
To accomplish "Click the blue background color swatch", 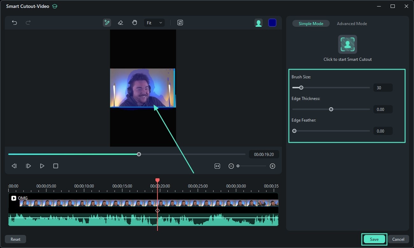I will coord(272,23).
